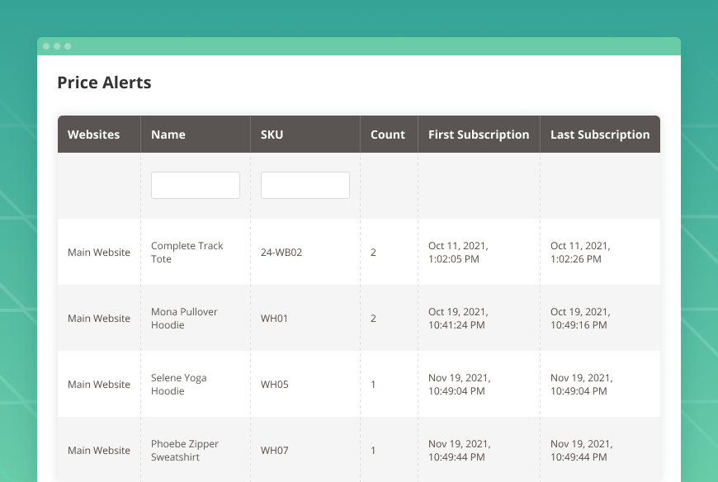Sort the table by the Name column

tap(168, 134)
